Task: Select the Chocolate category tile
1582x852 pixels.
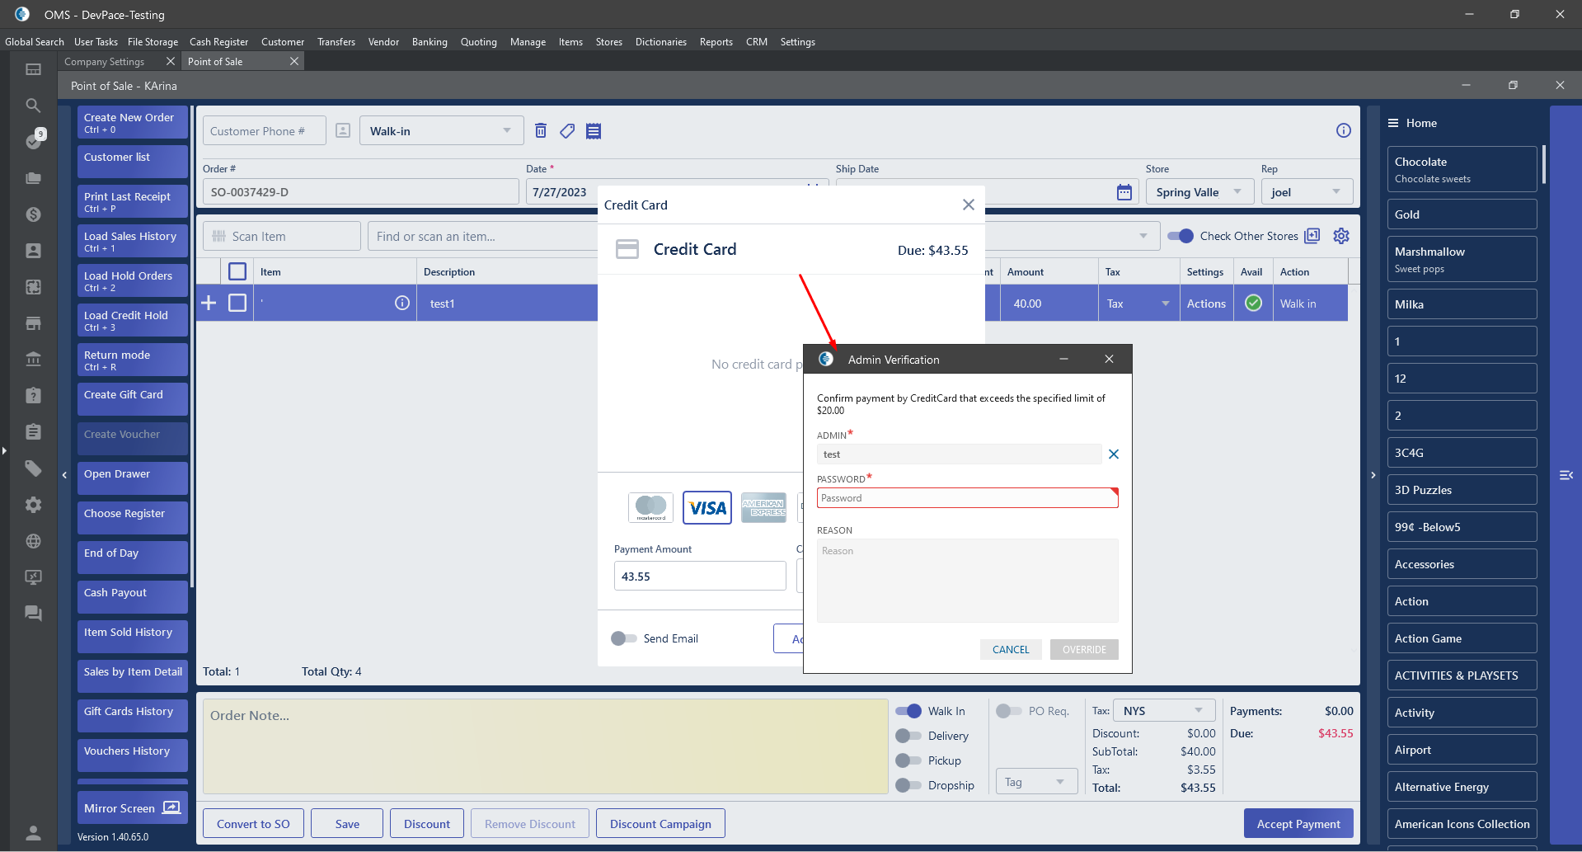Action: (1462, 169)
